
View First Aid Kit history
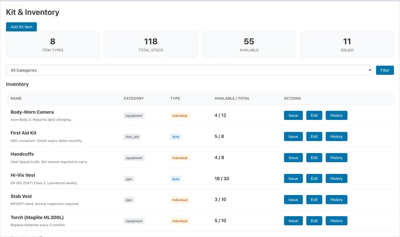pyautogui.click(x=336, y=136)
